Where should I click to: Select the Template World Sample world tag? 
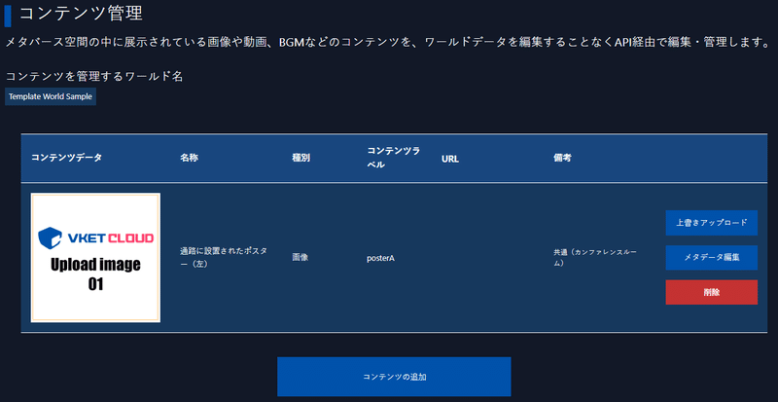(51, 97)
